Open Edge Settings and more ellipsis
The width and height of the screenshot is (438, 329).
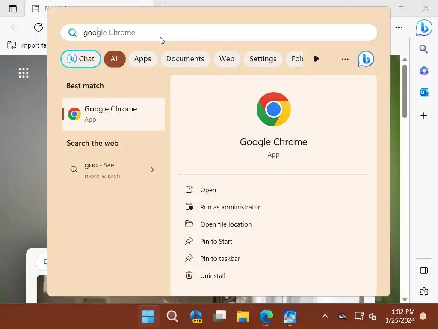[x=399, y=27]
